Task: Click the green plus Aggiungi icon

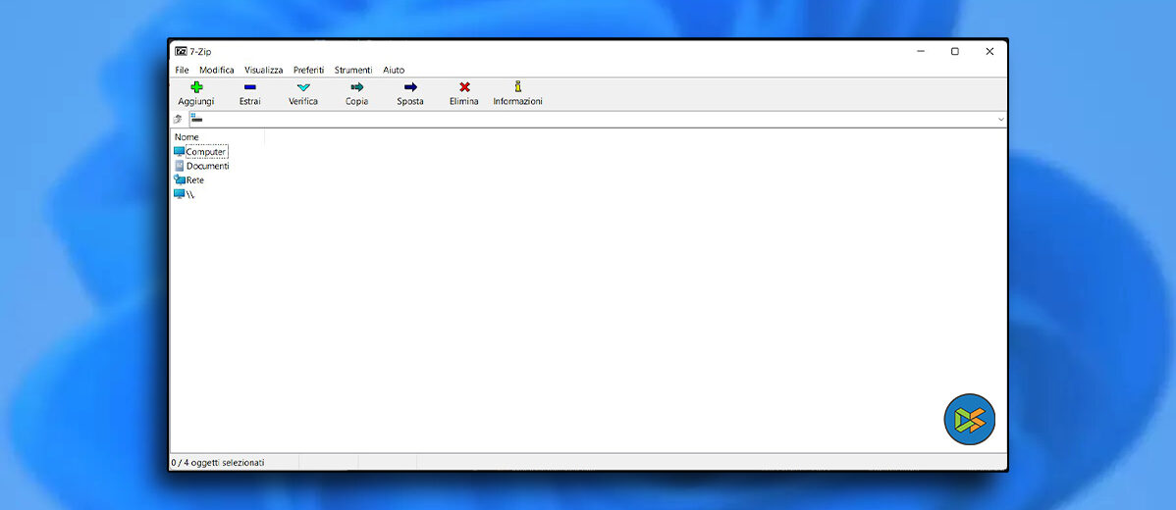Action: [196, 87]
